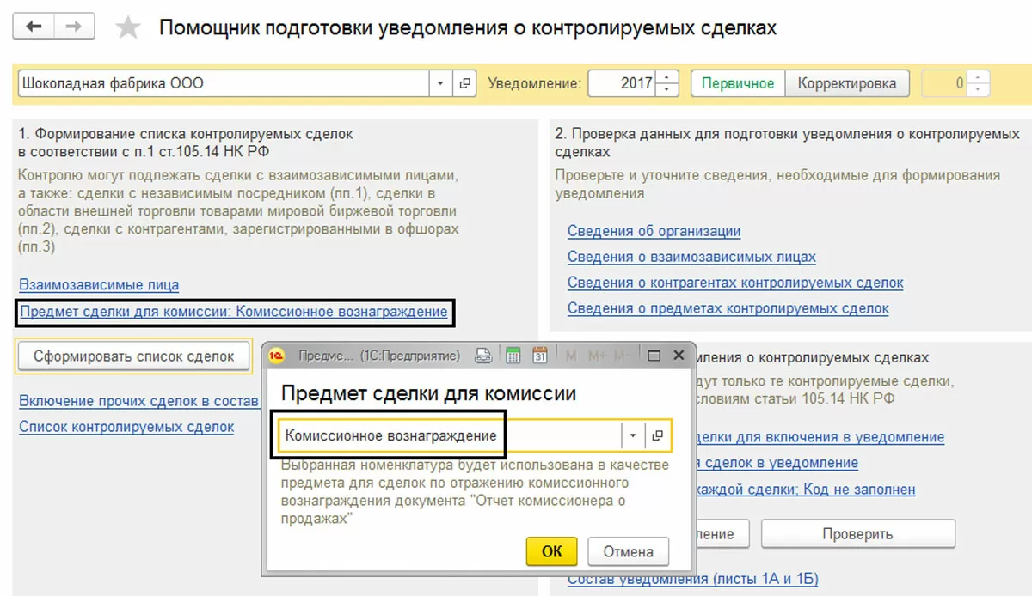Image resolution: width=1032 pixels, height=596 pixels.
Task: Click the print/save icon in the dialog title bar
Action: click(484, 356)
